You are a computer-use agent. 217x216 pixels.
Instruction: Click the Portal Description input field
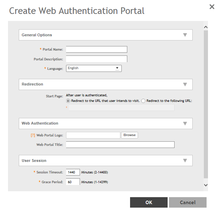click(96, 59)
